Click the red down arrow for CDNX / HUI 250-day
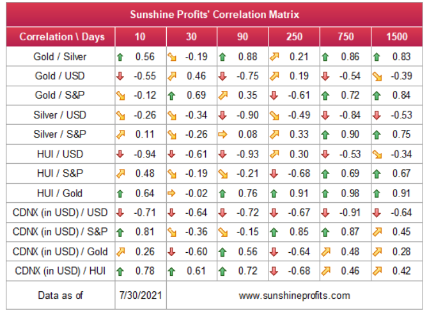This screenshot has height=313, width=427. click(274, 271)
